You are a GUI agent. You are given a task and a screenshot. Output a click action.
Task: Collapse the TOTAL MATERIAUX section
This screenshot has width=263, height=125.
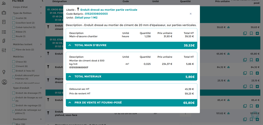70,76
